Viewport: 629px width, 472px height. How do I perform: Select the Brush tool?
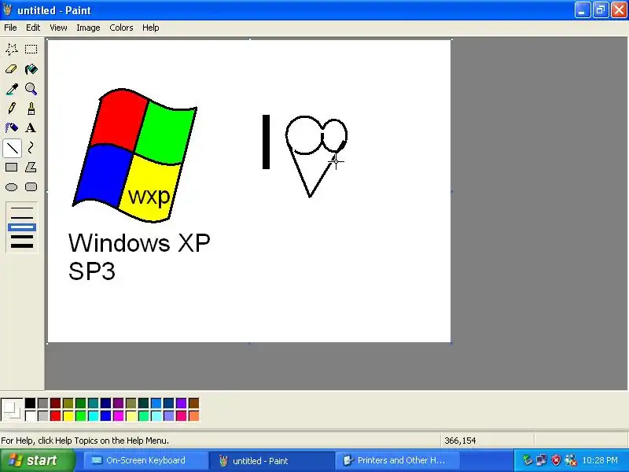pos(31,109)
